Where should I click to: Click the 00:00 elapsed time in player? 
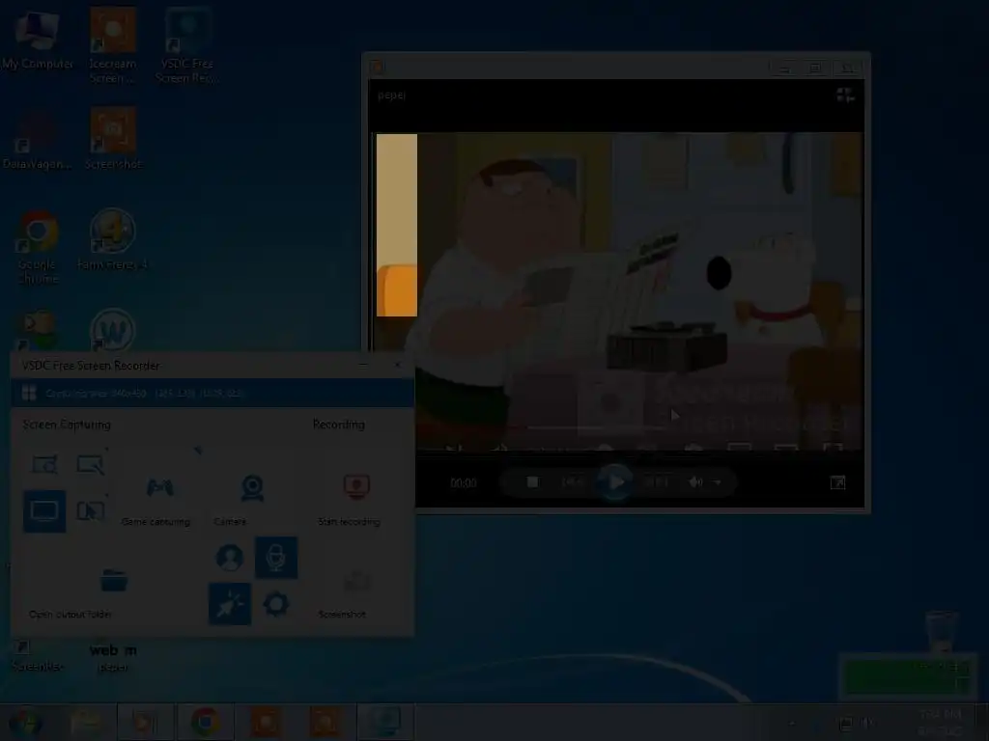(463, 483)
